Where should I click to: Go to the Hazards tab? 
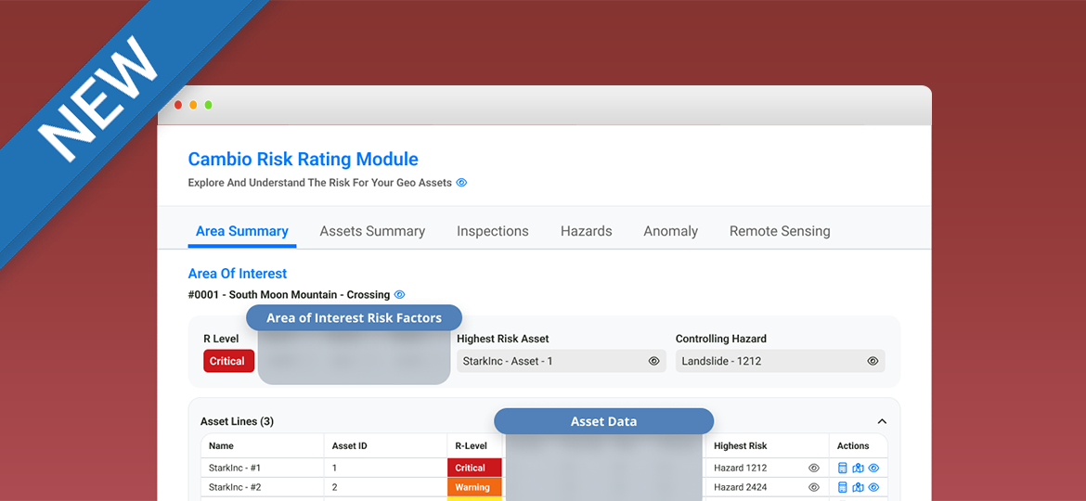coord(586,231)
